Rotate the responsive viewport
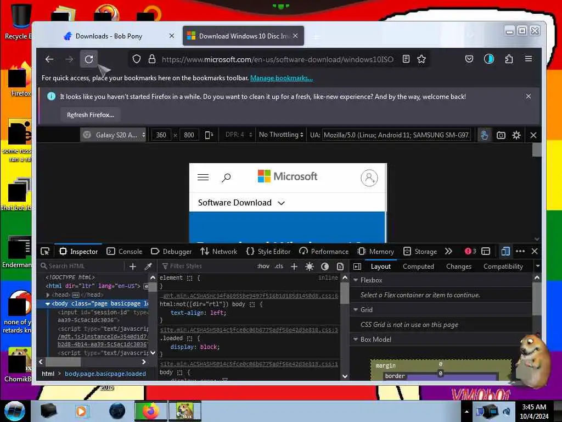 point(209,135)
